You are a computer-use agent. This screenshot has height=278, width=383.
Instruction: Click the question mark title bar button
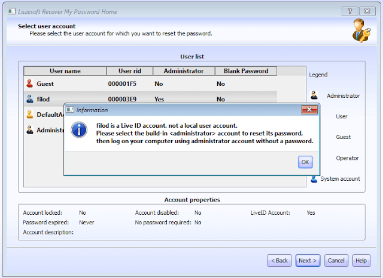coord(349,11)
